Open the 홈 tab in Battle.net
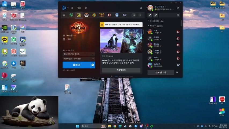The image size is (229, 129). (72, 8)
